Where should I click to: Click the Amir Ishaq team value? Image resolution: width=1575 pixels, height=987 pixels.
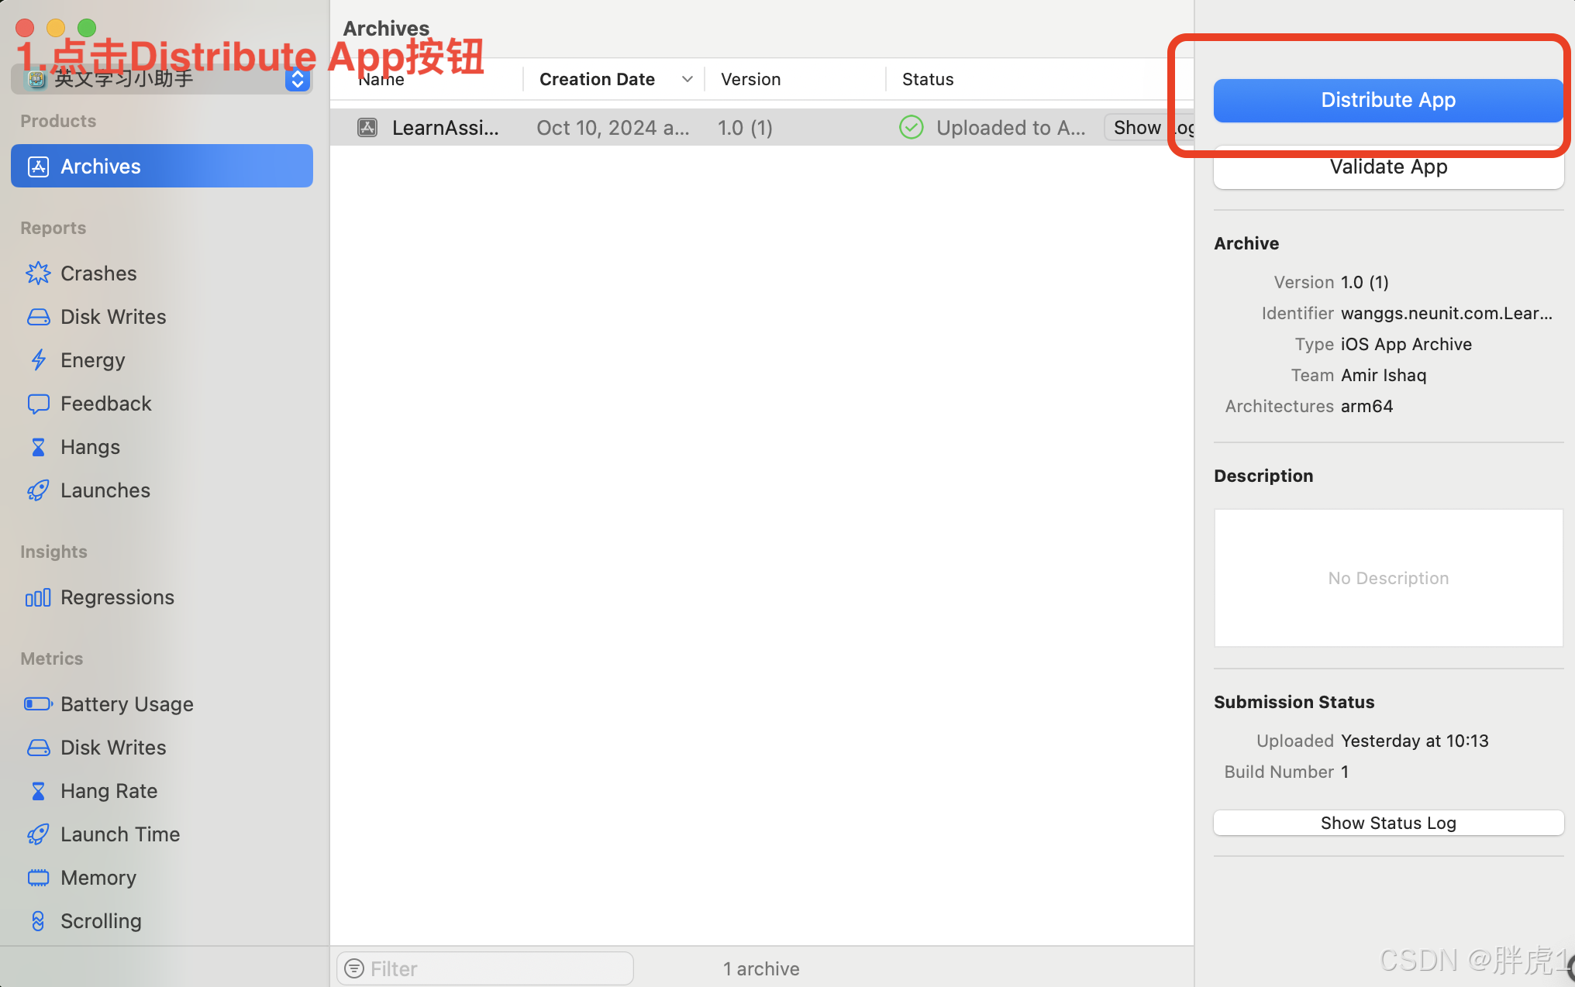(1384, 375)
